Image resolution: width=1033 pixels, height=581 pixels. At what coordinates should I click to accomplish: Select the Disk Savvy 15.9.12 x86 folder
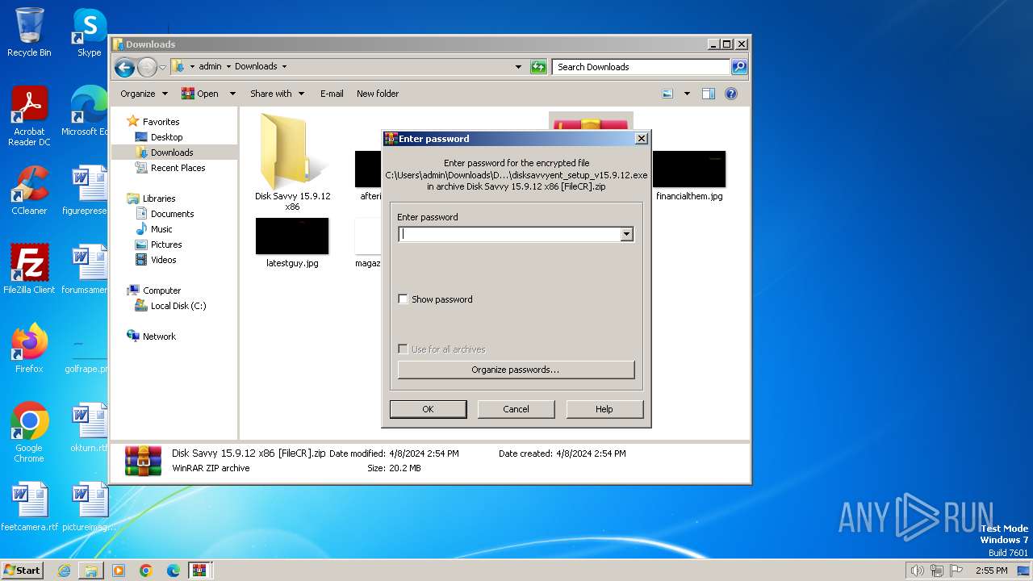coord(292,161)
